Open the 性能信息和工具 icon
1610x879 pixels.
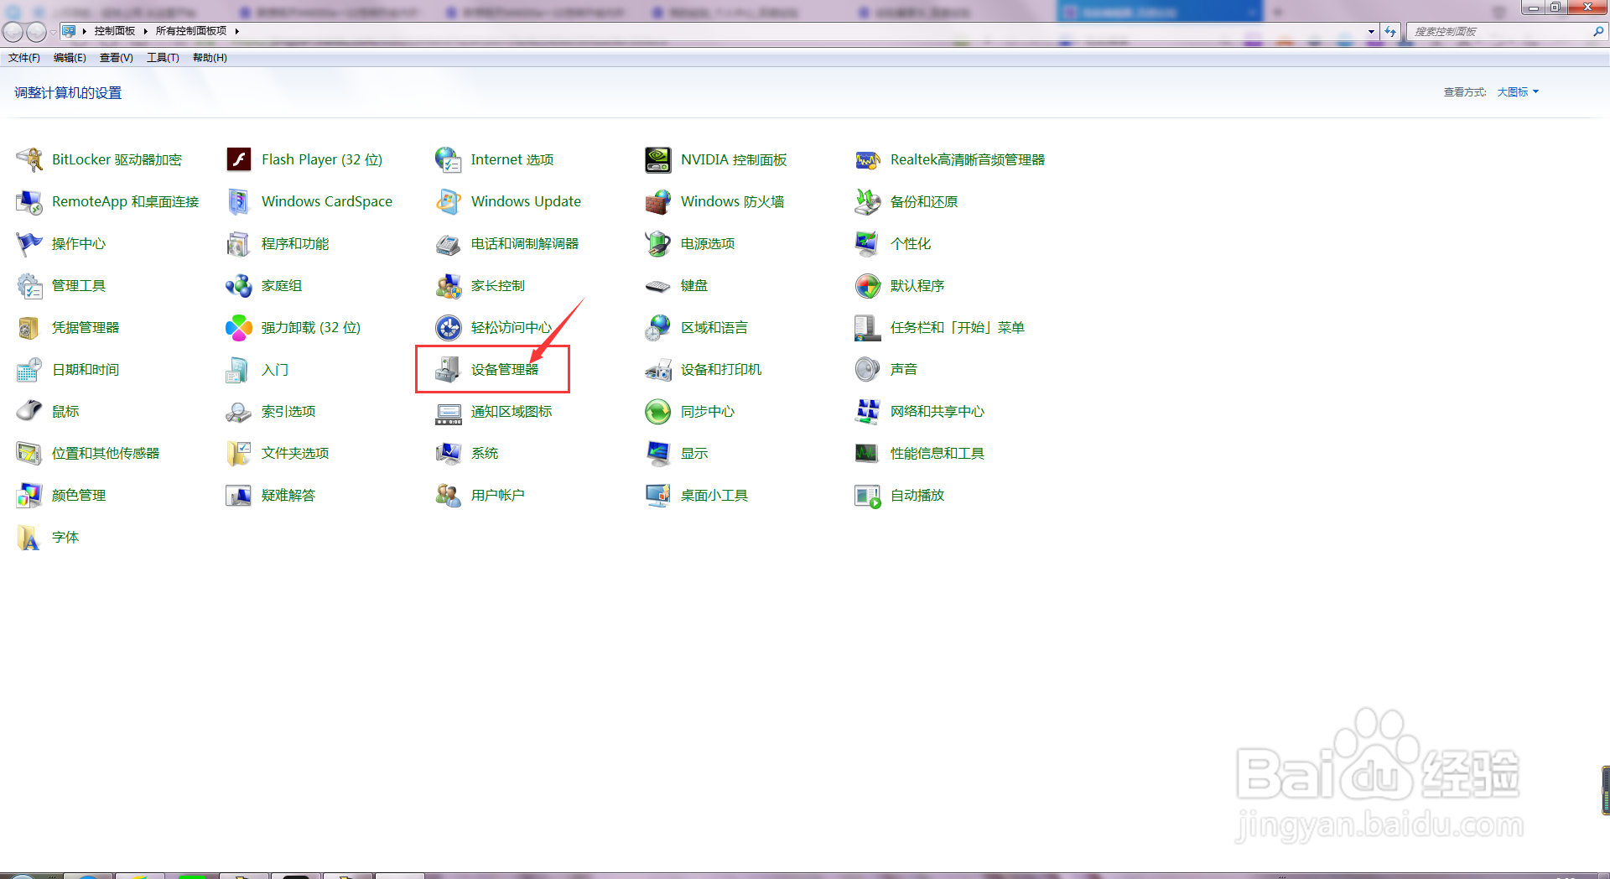click(868, 453)
